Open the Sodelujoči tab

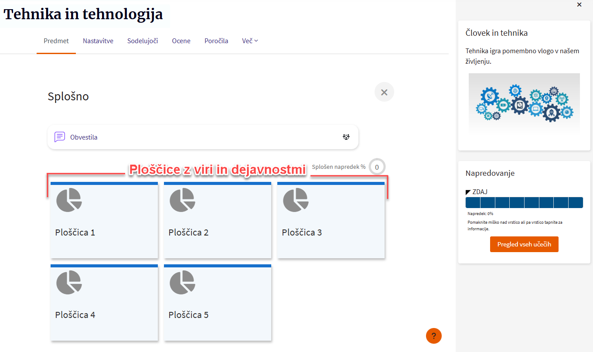(x=143, y=41)
